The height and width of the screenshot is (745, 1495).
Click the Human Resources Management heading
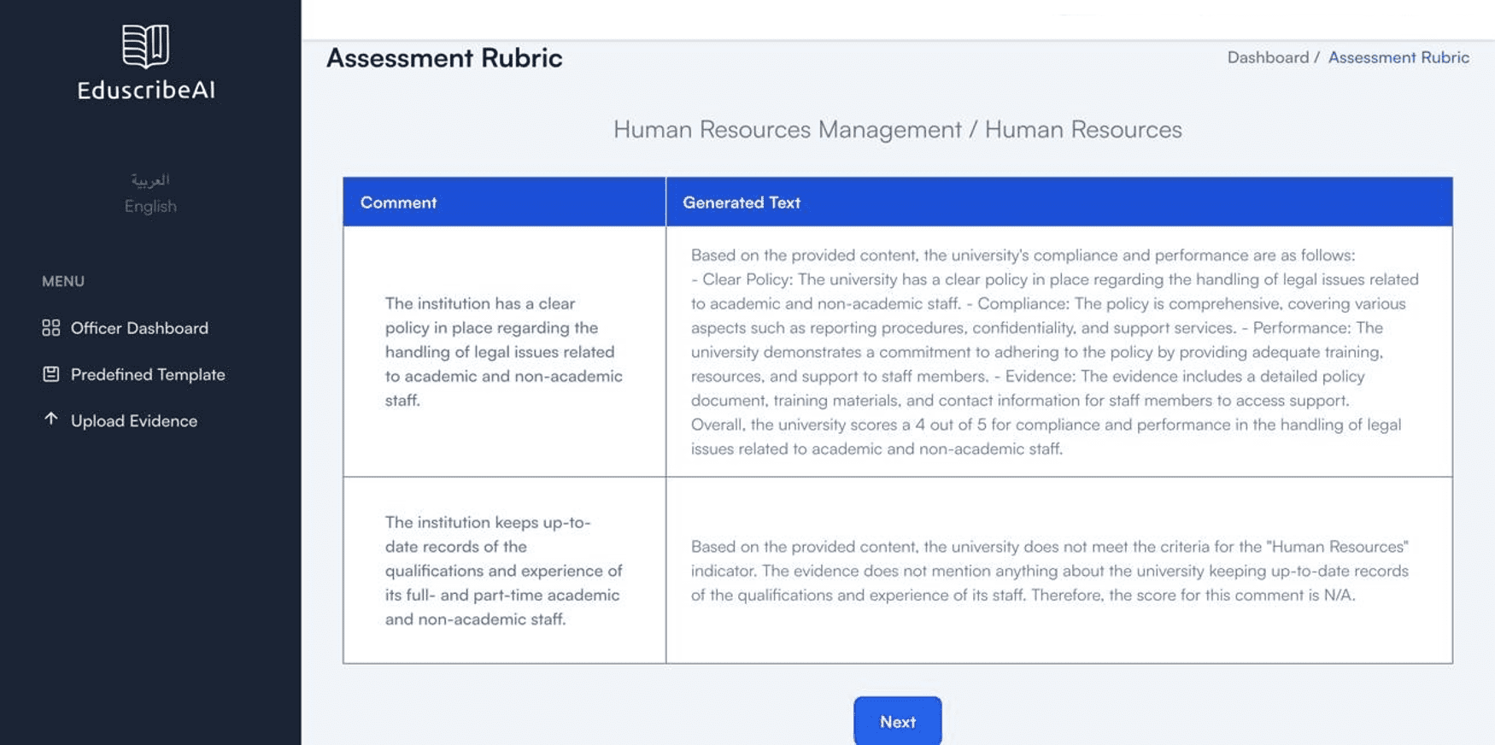[x=897, y=129]
